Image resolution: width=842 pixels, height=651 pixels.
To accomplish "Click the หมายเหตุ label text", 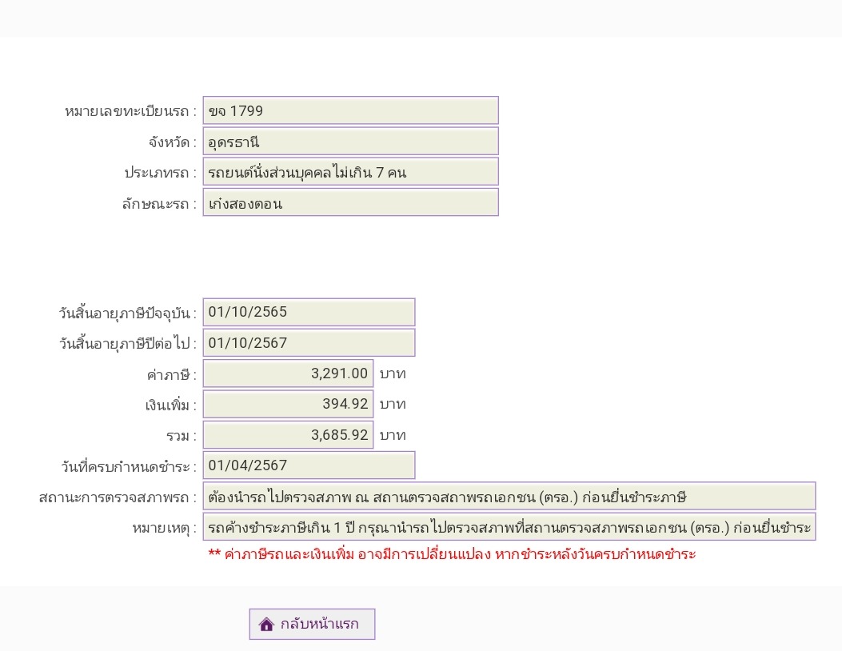I will click(x=164, y=528).
